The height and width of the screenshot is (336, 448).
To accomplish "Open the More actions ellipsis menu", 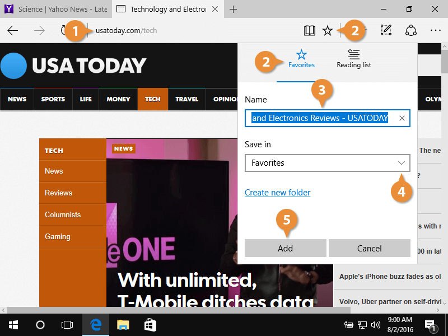I will 436,30.
